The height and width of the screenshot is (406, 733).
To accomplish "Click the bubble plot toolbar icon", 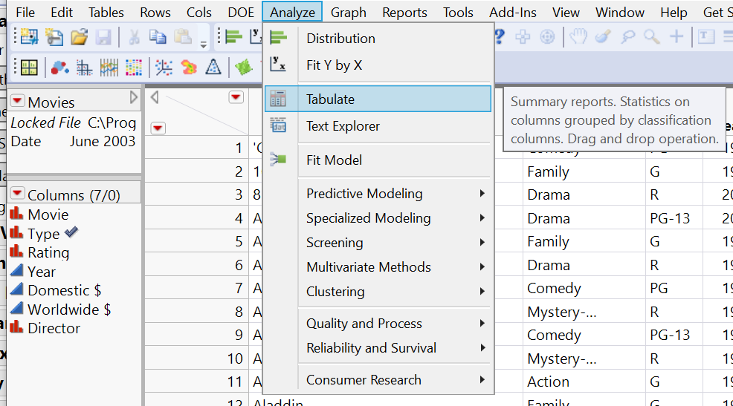I will pyautogui.click(x=60, y=68).
